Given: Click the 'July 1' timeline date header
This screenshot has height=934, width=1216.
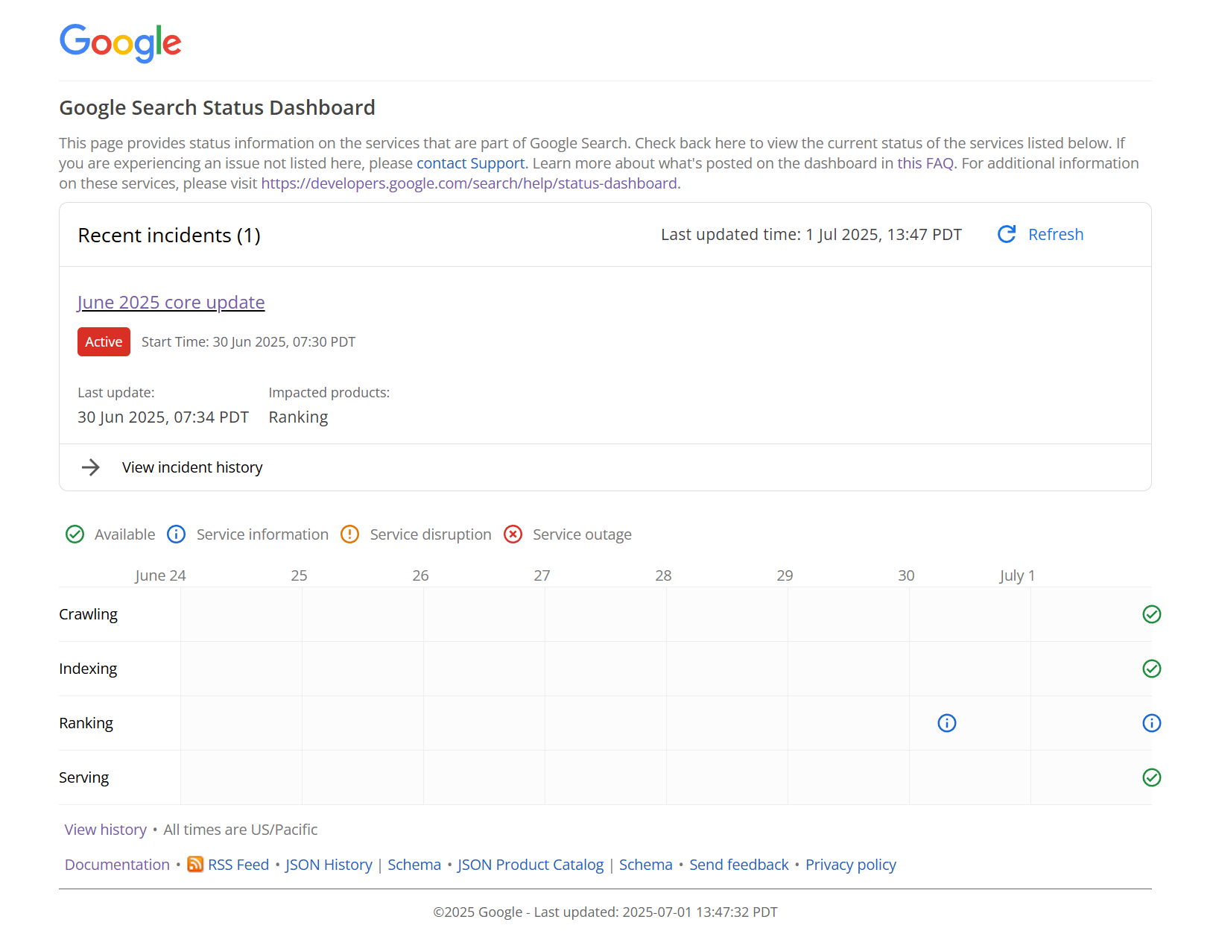Looking at the screenshot, I should 1017,575.
